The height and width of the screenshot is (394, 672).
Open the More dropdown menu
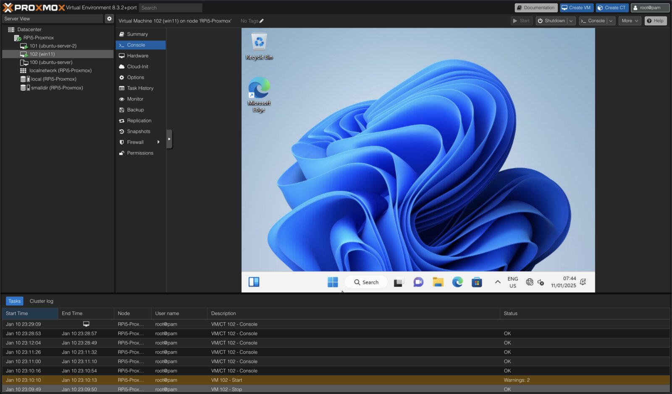click(x=630, y=21)
